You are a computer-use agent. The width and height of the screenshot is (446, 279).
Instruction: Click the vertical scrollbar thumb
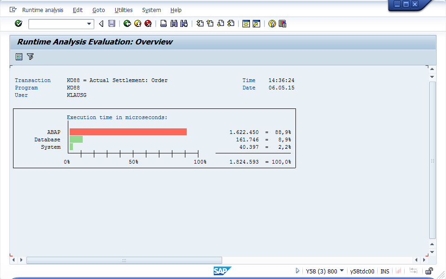click(433, 160)
